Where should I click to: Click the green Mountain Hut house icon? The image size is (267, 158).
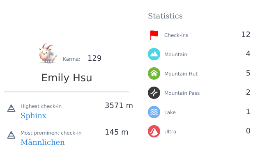pyautogui.click(x=154, y=73)
